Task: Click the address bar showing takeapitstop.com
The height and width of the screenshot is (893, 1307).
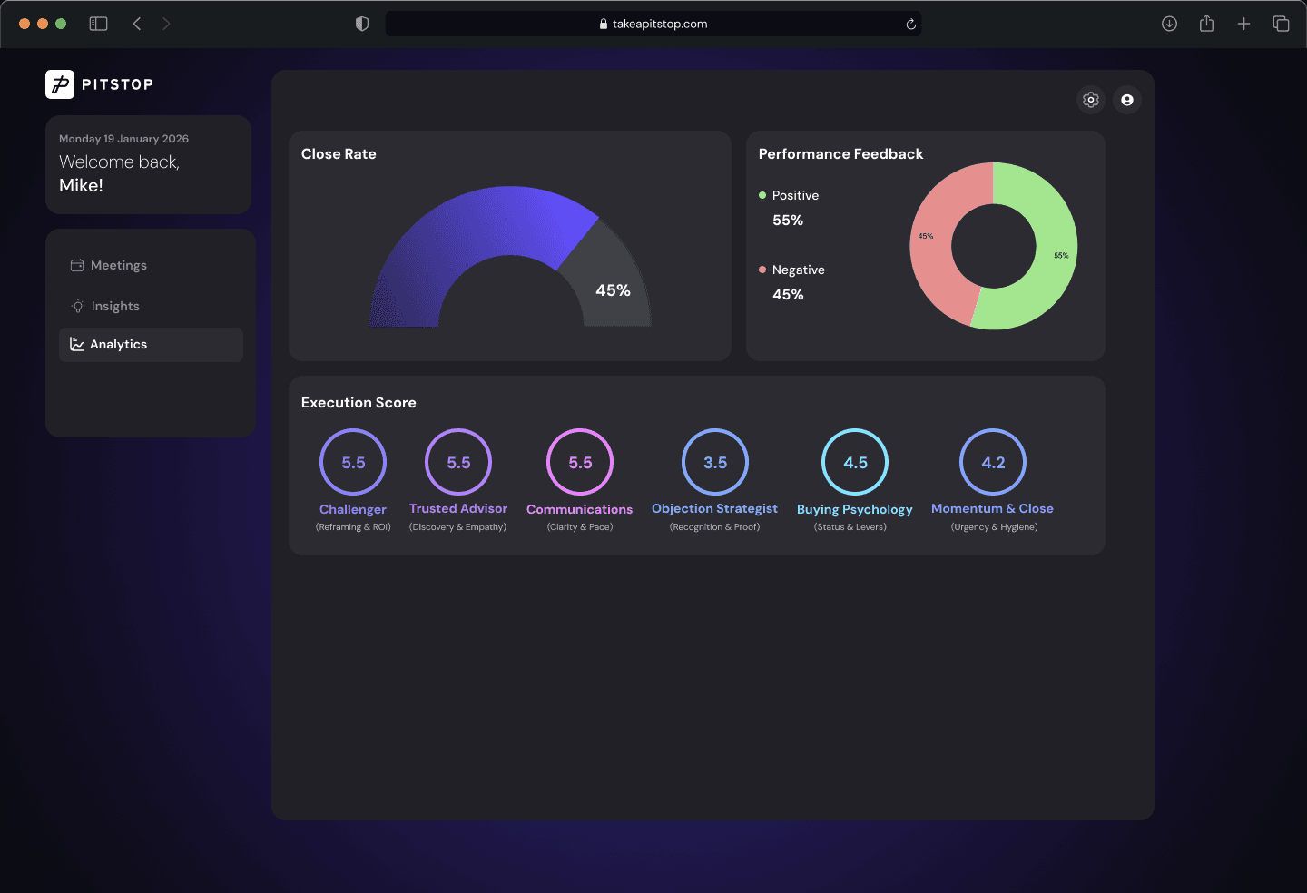Action: tap(653, 24)
